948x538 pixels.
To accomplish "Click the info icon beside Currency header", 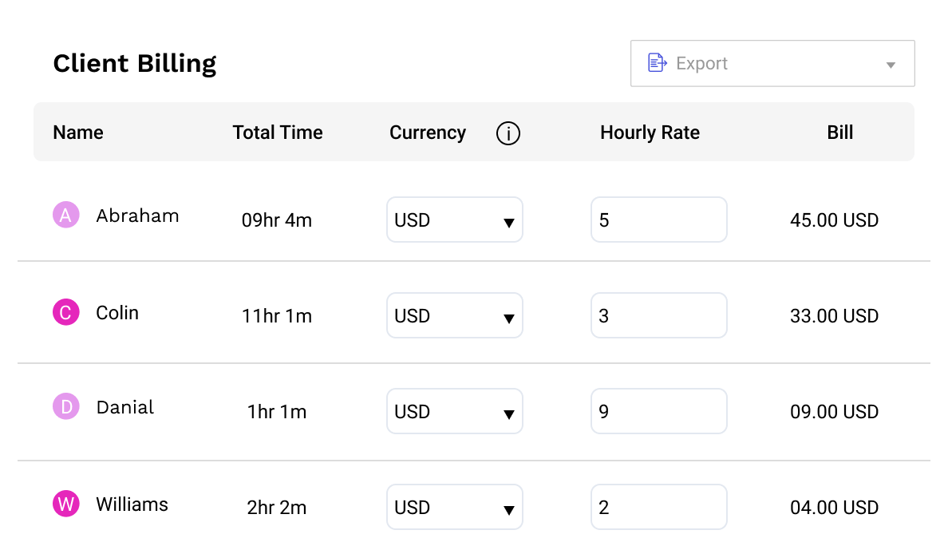I will click(508, 133).
